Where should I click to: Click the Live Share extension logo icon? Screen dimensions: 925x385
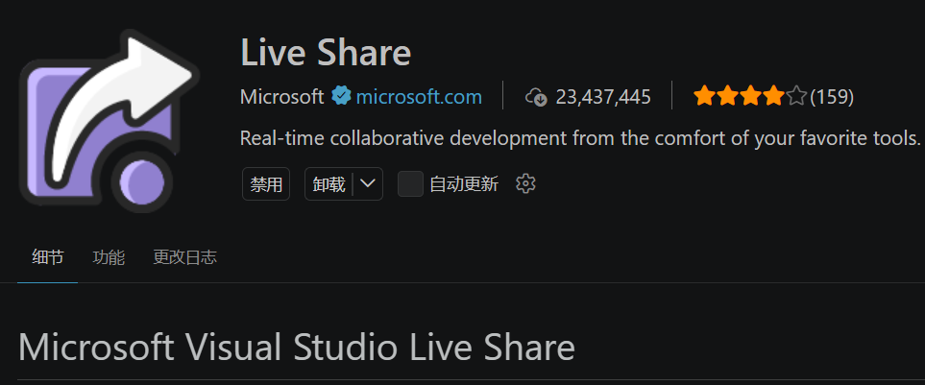coord(110,121)
